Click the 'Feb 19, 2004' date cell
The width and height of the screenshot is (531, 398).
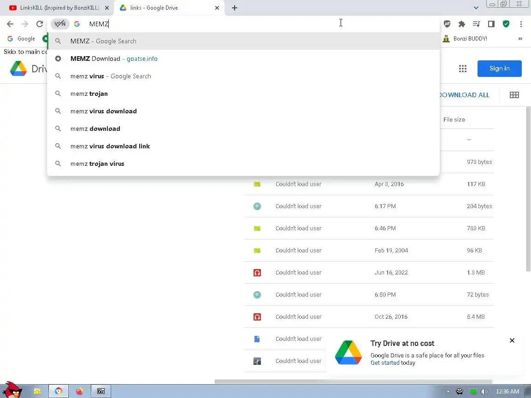391,251
